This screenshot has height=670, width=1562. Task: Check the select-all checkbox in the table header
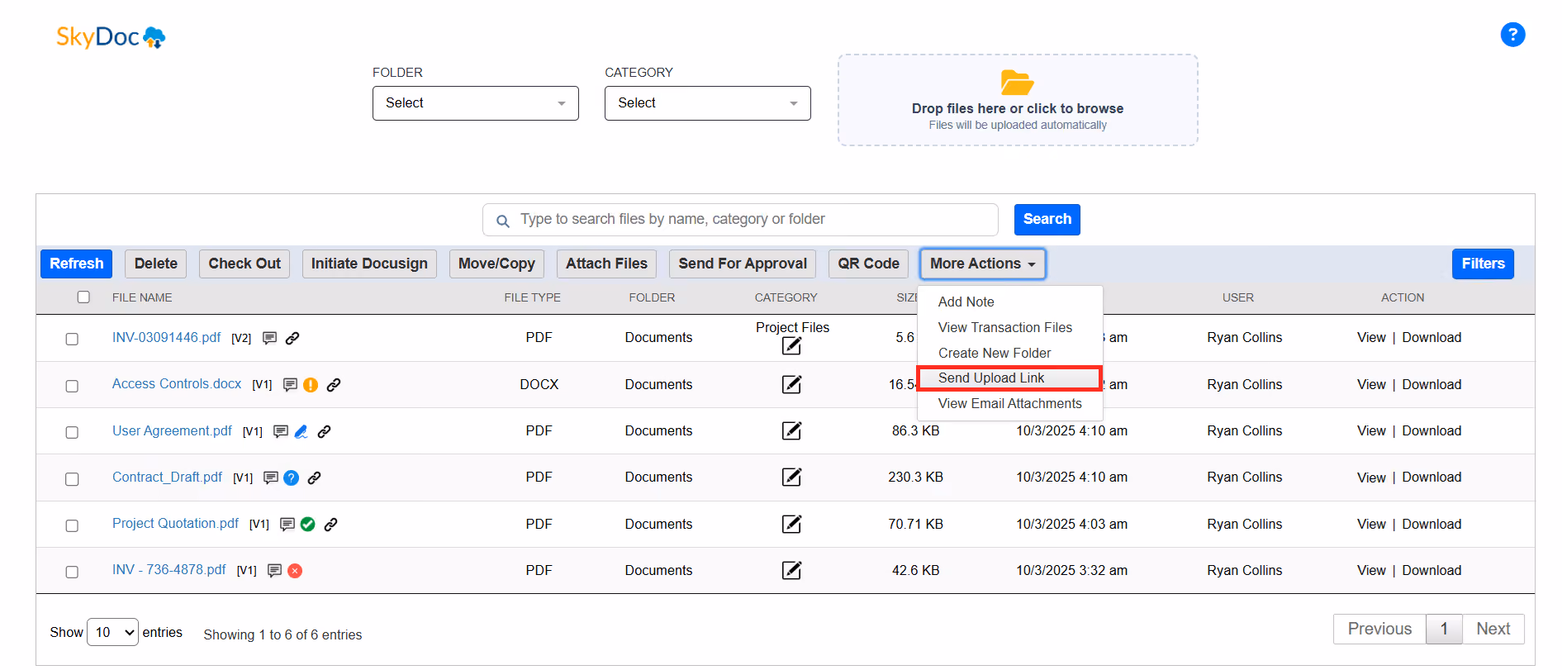(83, 297)
